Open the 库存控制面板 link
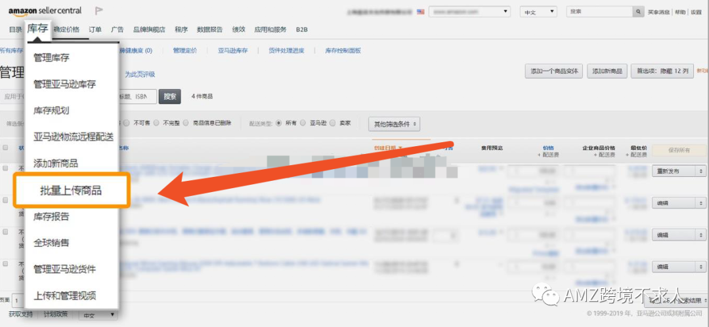 pos(343,50)
